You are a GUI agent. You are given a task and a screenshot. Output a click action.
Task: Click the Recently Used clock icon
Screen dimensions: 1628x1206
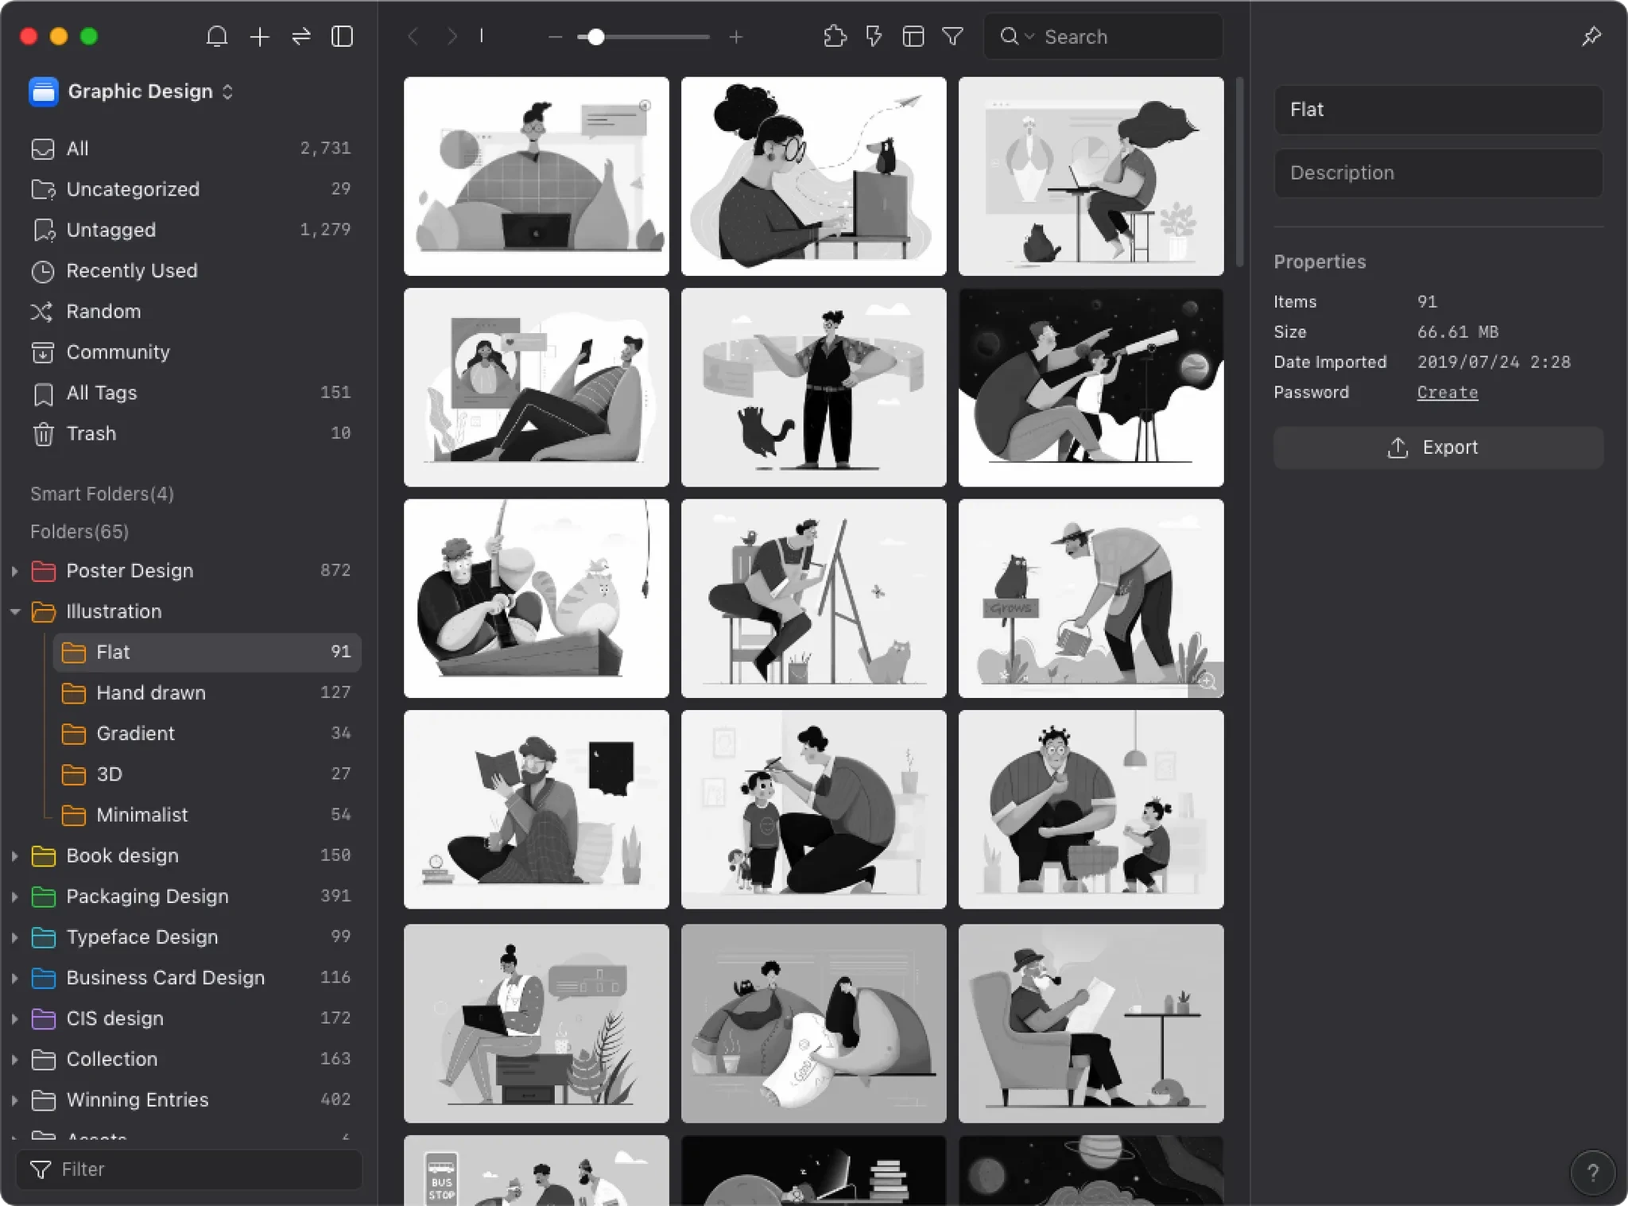(x=42, y=272)
